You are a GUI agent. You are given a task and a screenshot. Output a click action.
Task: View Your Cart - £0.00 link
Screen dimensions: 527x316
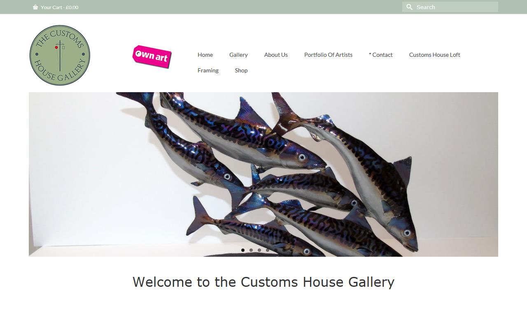59,7
